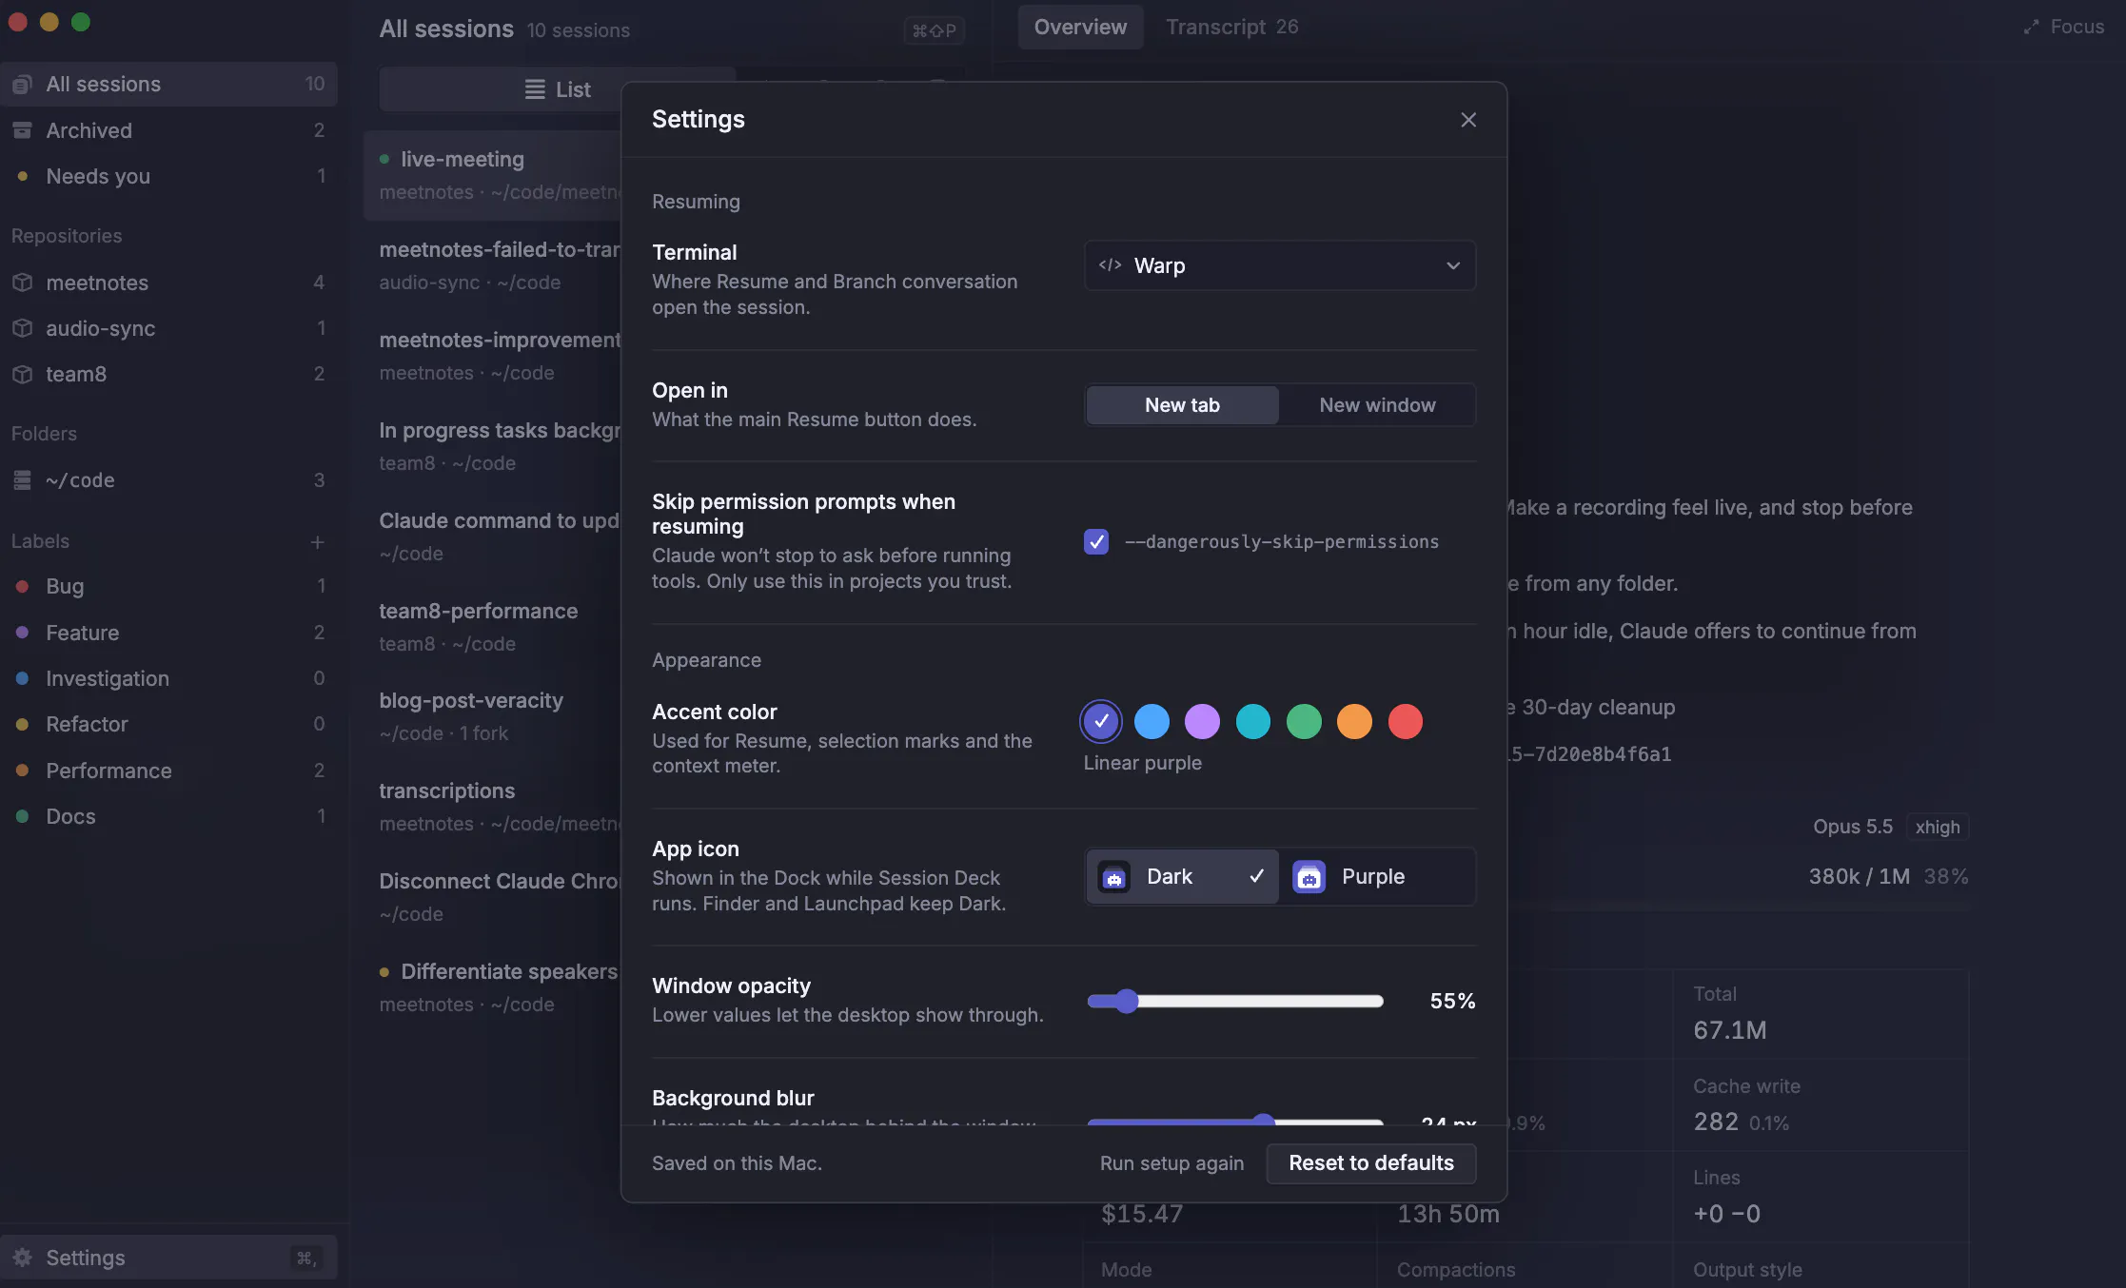2126x1288 pixels.
Task: Open Needs you in sidebar
Action: [168, 176]
